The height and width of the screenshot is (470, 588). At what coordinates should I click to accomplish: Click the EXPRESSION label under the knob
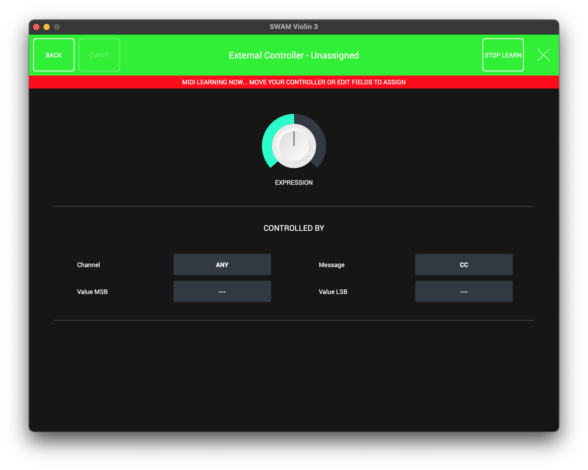click(294, 182)
